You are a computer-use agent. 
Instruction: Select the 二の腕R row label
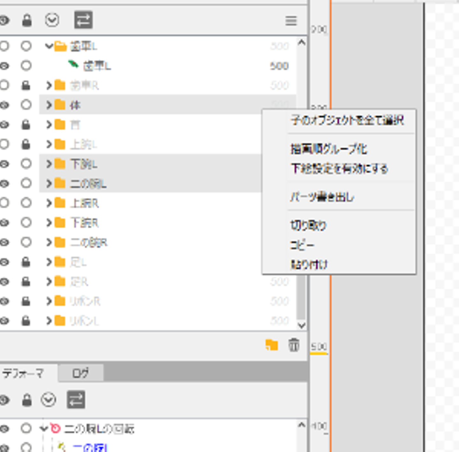tap(89, 243)
